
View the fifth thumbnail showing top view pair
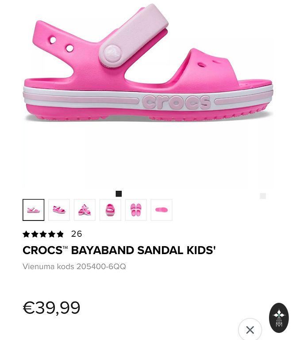click(136, 210)
